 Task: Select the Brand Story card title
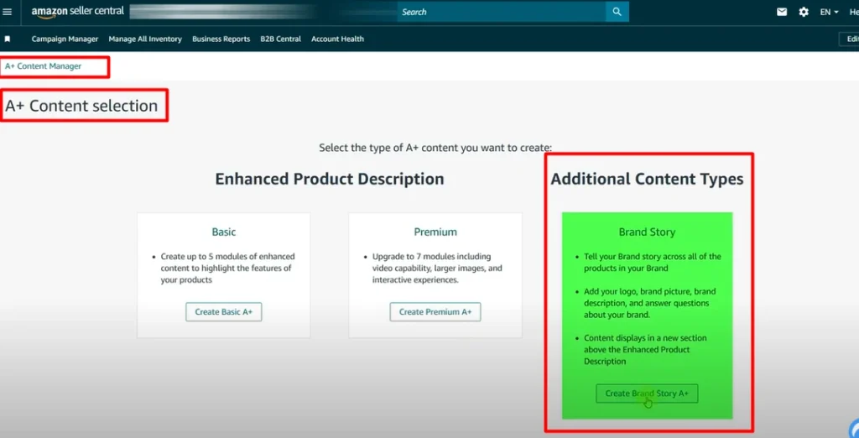pyautogui.click(x=647, y=232)
